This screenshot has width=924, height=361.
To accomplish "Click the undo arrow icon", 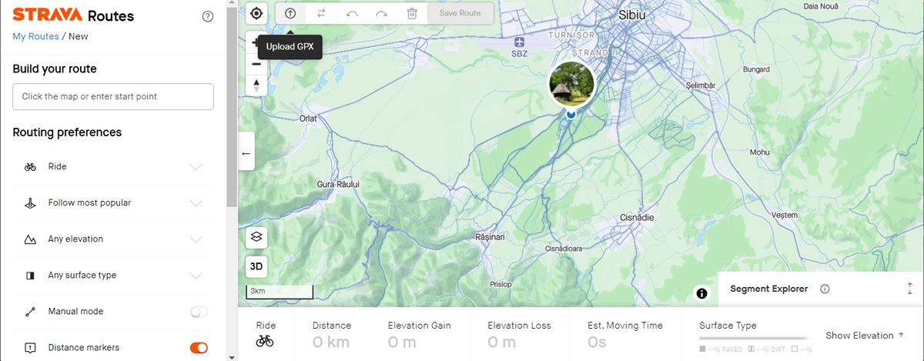I will click(x=352, y=13).
